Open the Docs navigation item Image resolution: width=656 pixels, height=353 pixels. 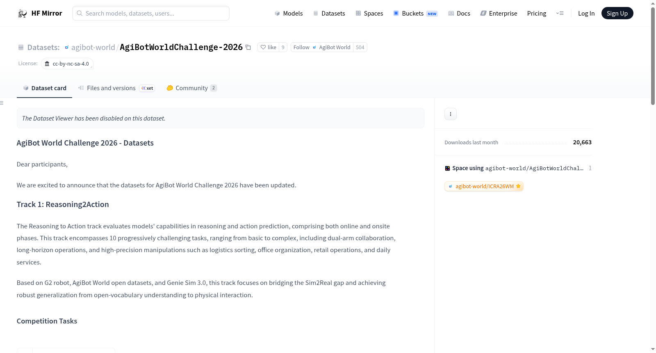coord(459,13)
